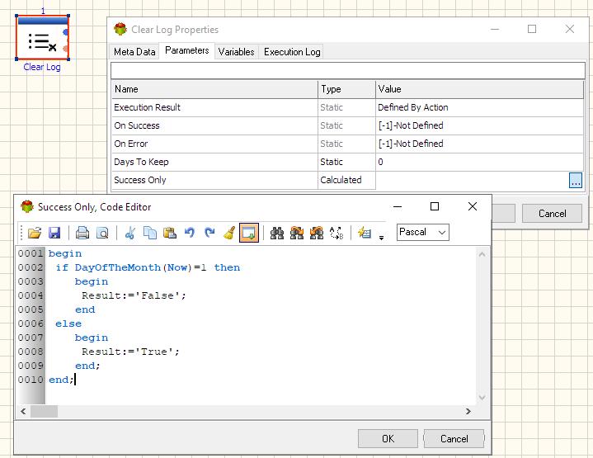Click the Save diskette icon in Code Editor
Viewport: 593px width, 458px height.
pos(54,233)
